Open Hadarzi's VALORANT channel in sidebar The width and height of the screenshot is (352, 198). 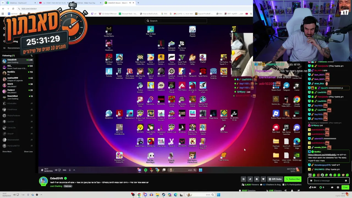(x=18, y=91)
